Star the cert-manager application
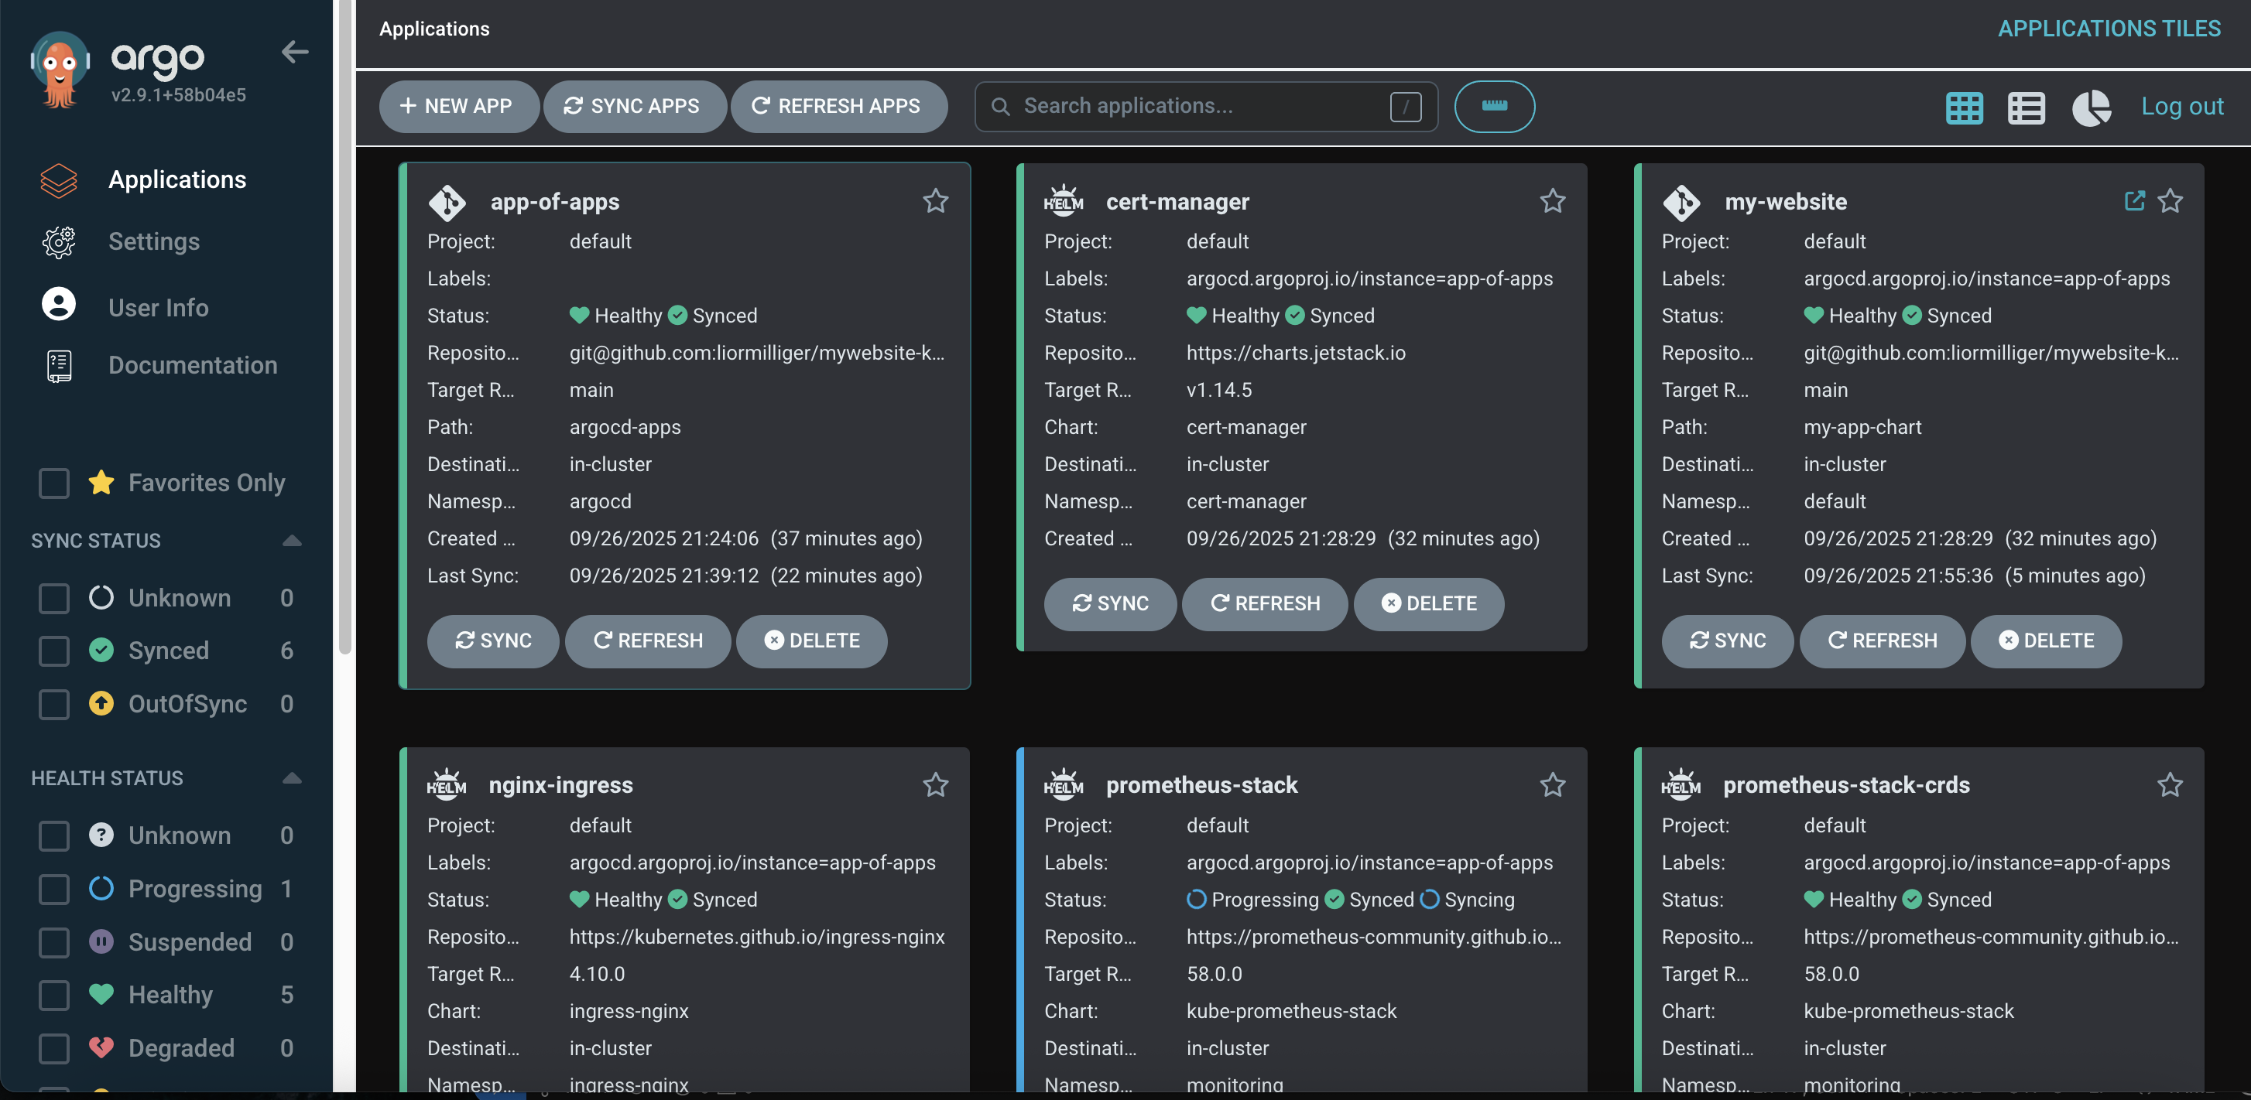Screen dimensions: 2251x1100 point(1552,201)
